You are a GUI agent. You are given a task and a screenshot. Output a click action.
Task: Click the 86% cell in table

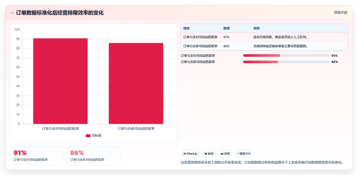click(226, 46)
